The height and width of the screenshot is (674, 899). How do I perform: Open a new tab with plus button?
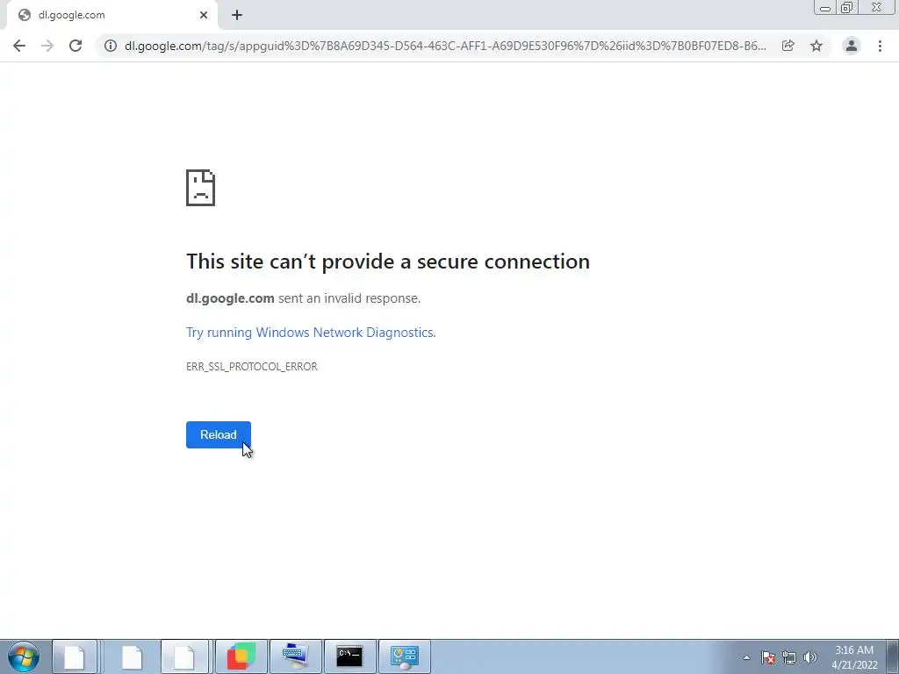237,15
